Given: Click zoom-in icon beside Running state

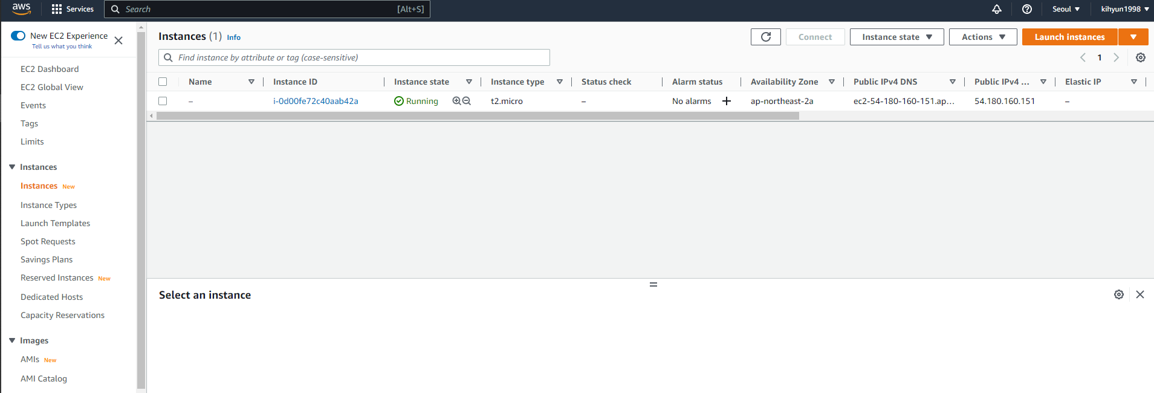Looking at the screenshot, I should coord(456,101).
